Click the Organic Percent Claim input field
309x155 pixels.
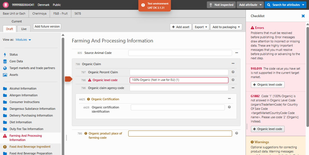point(179,72)
